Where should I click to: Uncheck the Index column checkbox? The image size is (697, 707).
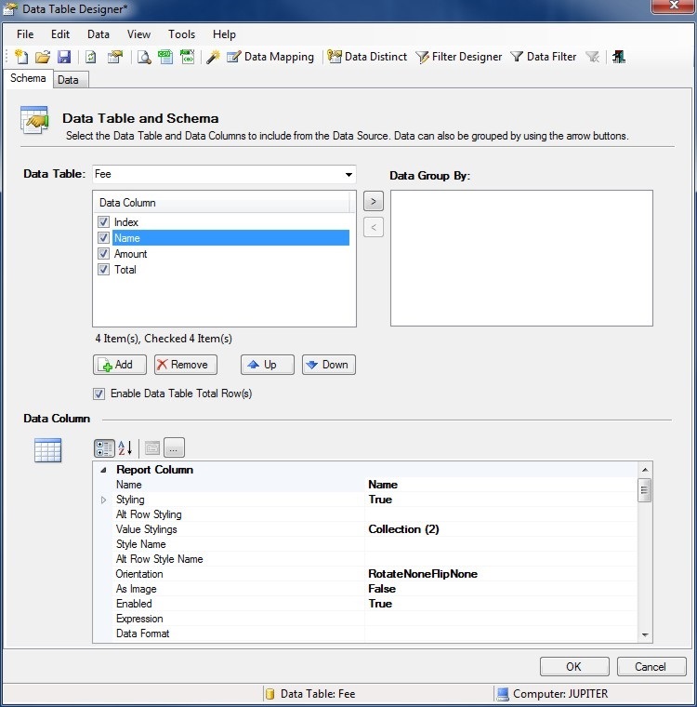[x=103, y=222]
